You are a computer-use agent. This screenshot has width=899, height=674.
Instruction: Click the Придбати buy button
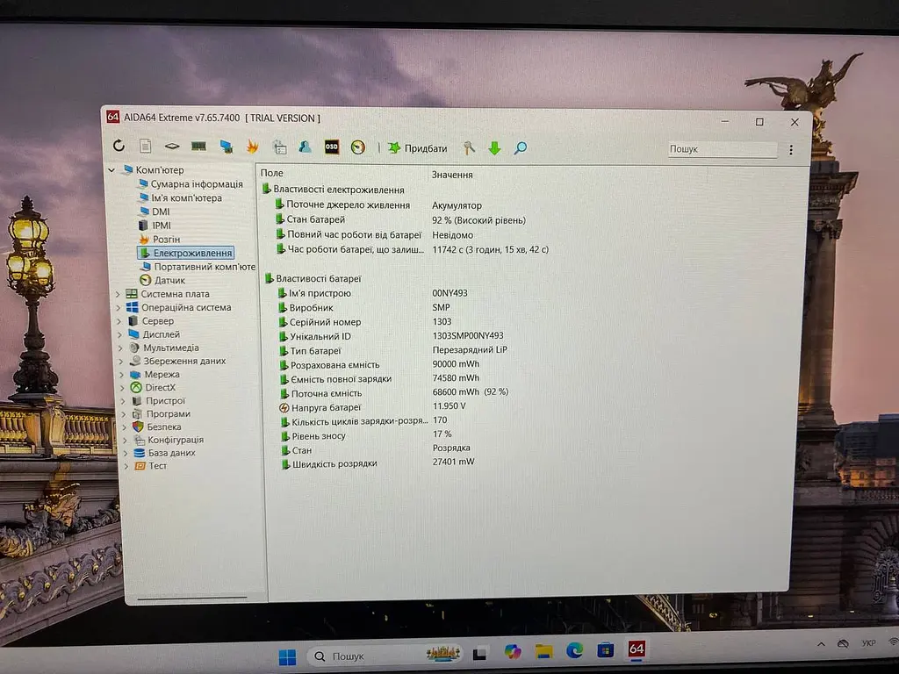click(x=417, y=147)
